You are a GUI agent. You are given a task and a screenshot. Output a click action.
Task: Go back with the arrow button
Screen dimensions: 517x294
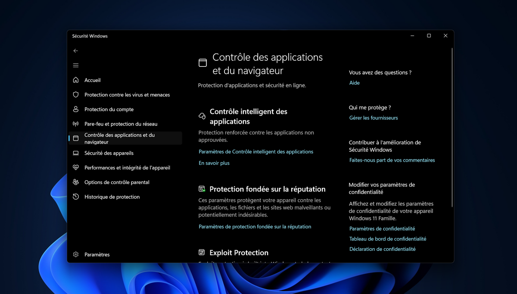pyautogui.click(x=75, y=50)
